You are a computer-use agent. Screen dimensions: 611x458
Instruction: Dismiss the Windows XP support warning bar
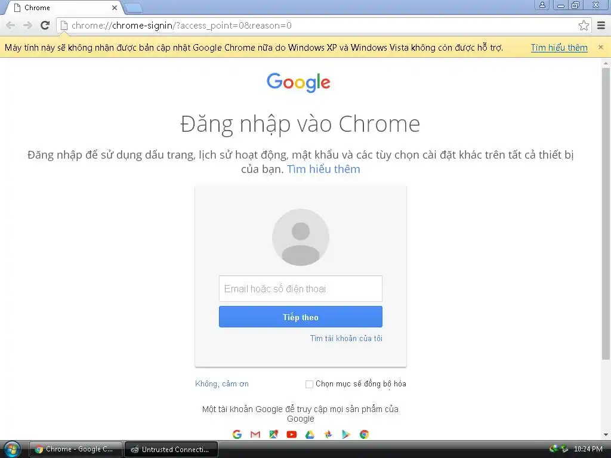(600, 47)
